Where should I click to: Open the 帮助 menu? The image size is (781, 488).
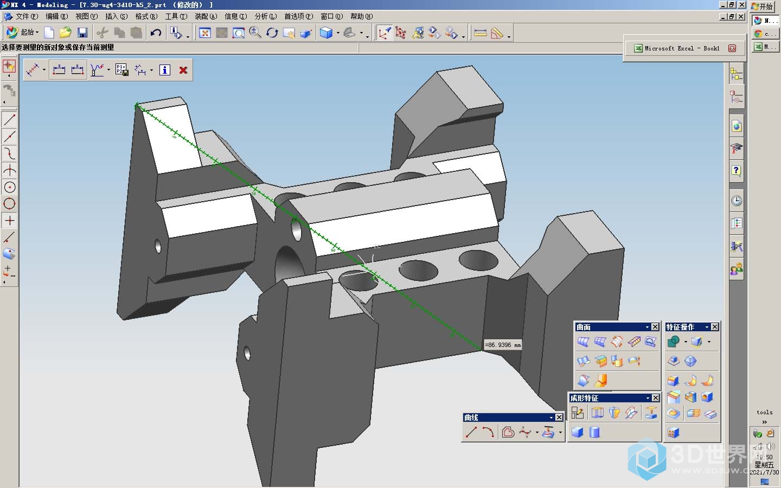[x=361, y=16]
